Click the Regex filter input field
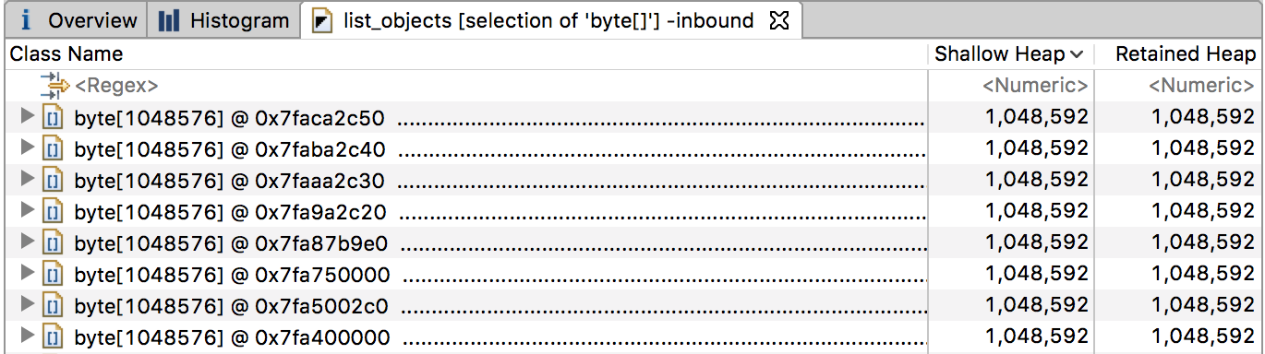This screenshot has height=354, width=1265. point(499,86)
